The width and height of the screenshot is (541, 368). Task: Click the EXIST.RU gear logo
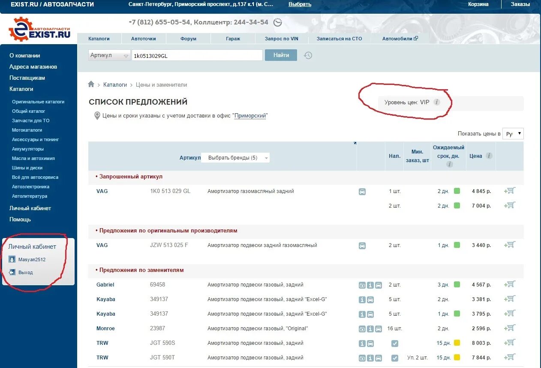coord(39,29)
